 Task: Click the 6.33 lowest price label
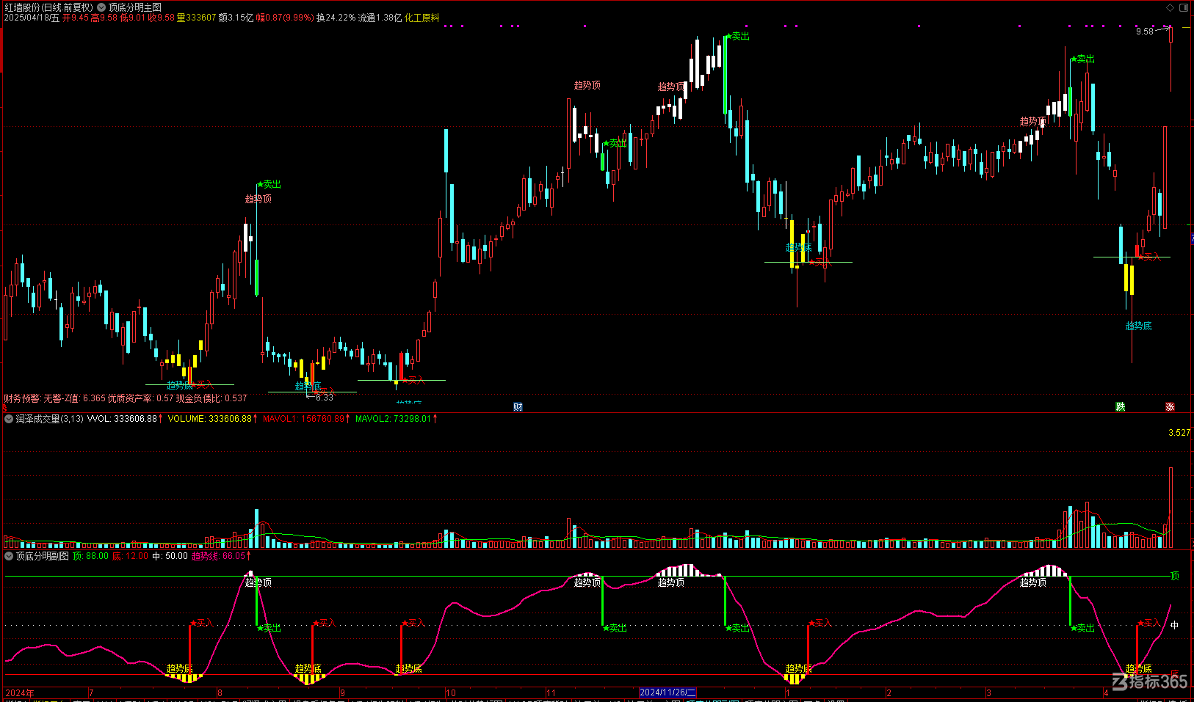324,398
